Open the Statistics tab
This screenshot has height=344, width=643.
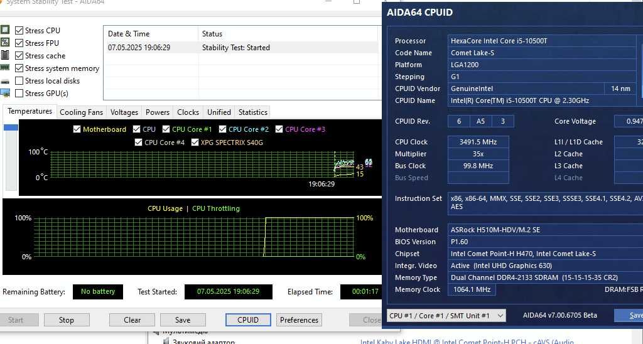253,112
